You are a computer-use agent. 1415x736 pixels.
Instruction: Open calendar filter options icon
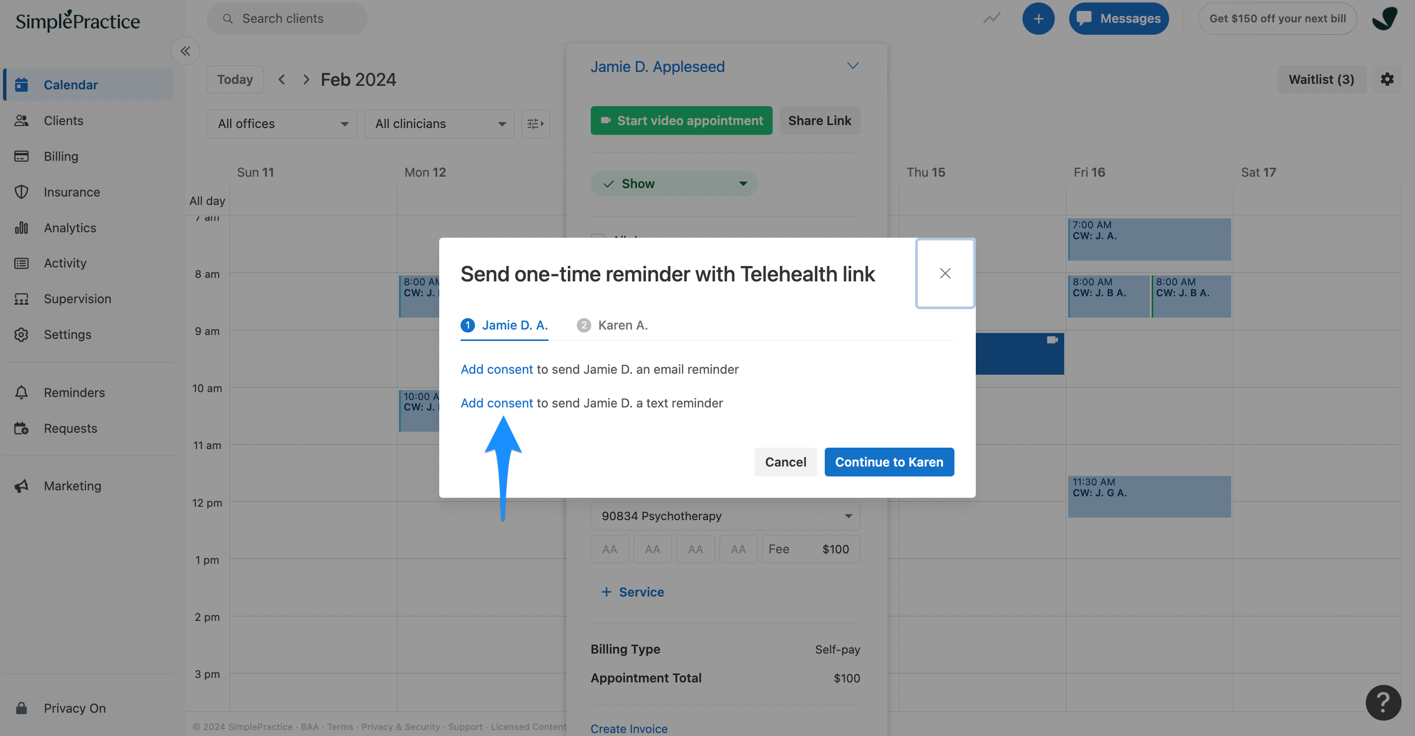(535, 124)
